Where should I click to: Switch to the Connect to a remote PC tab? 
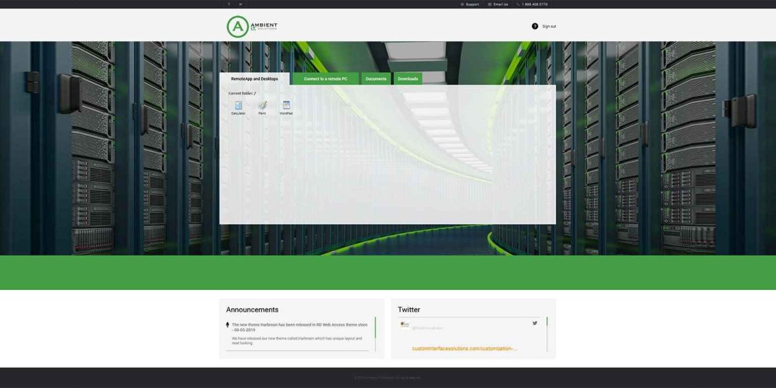(x=326, y=78)
